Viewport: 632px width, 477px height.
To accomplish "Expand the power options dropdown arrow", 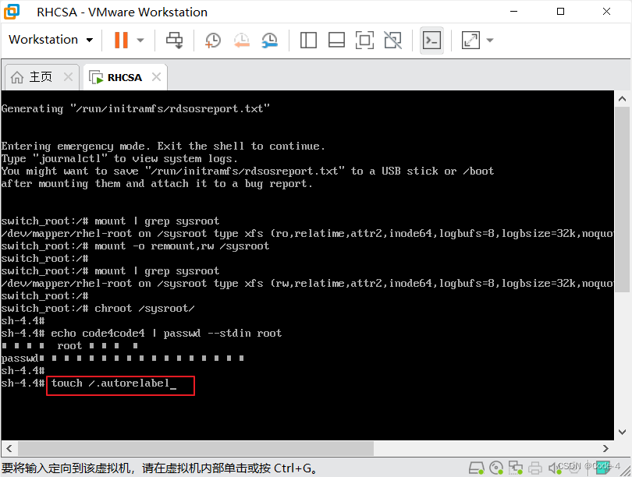I will point(140,40).
